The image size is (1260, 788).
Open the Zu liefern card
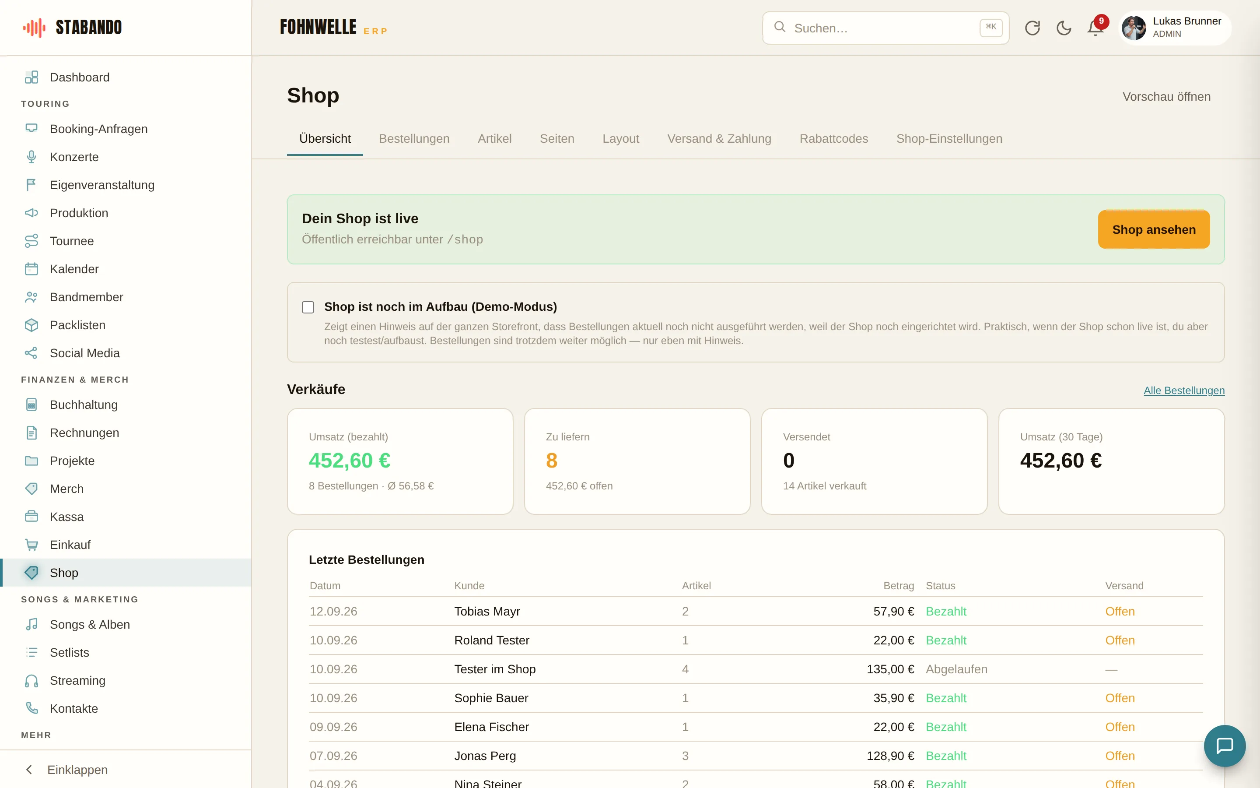(x=637, y=461)
